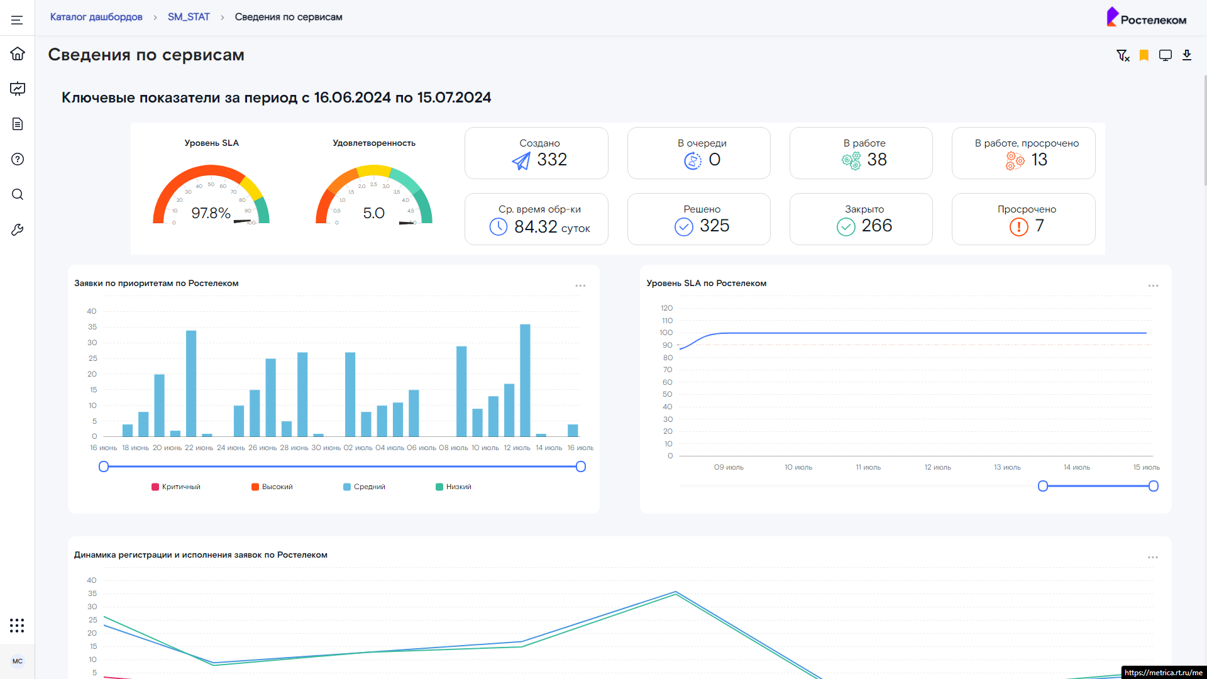Image resolution: width=1207 pixels, height=679 pixels.
Task: Open settings via wrench icon
Action: [x=18, y=230]
